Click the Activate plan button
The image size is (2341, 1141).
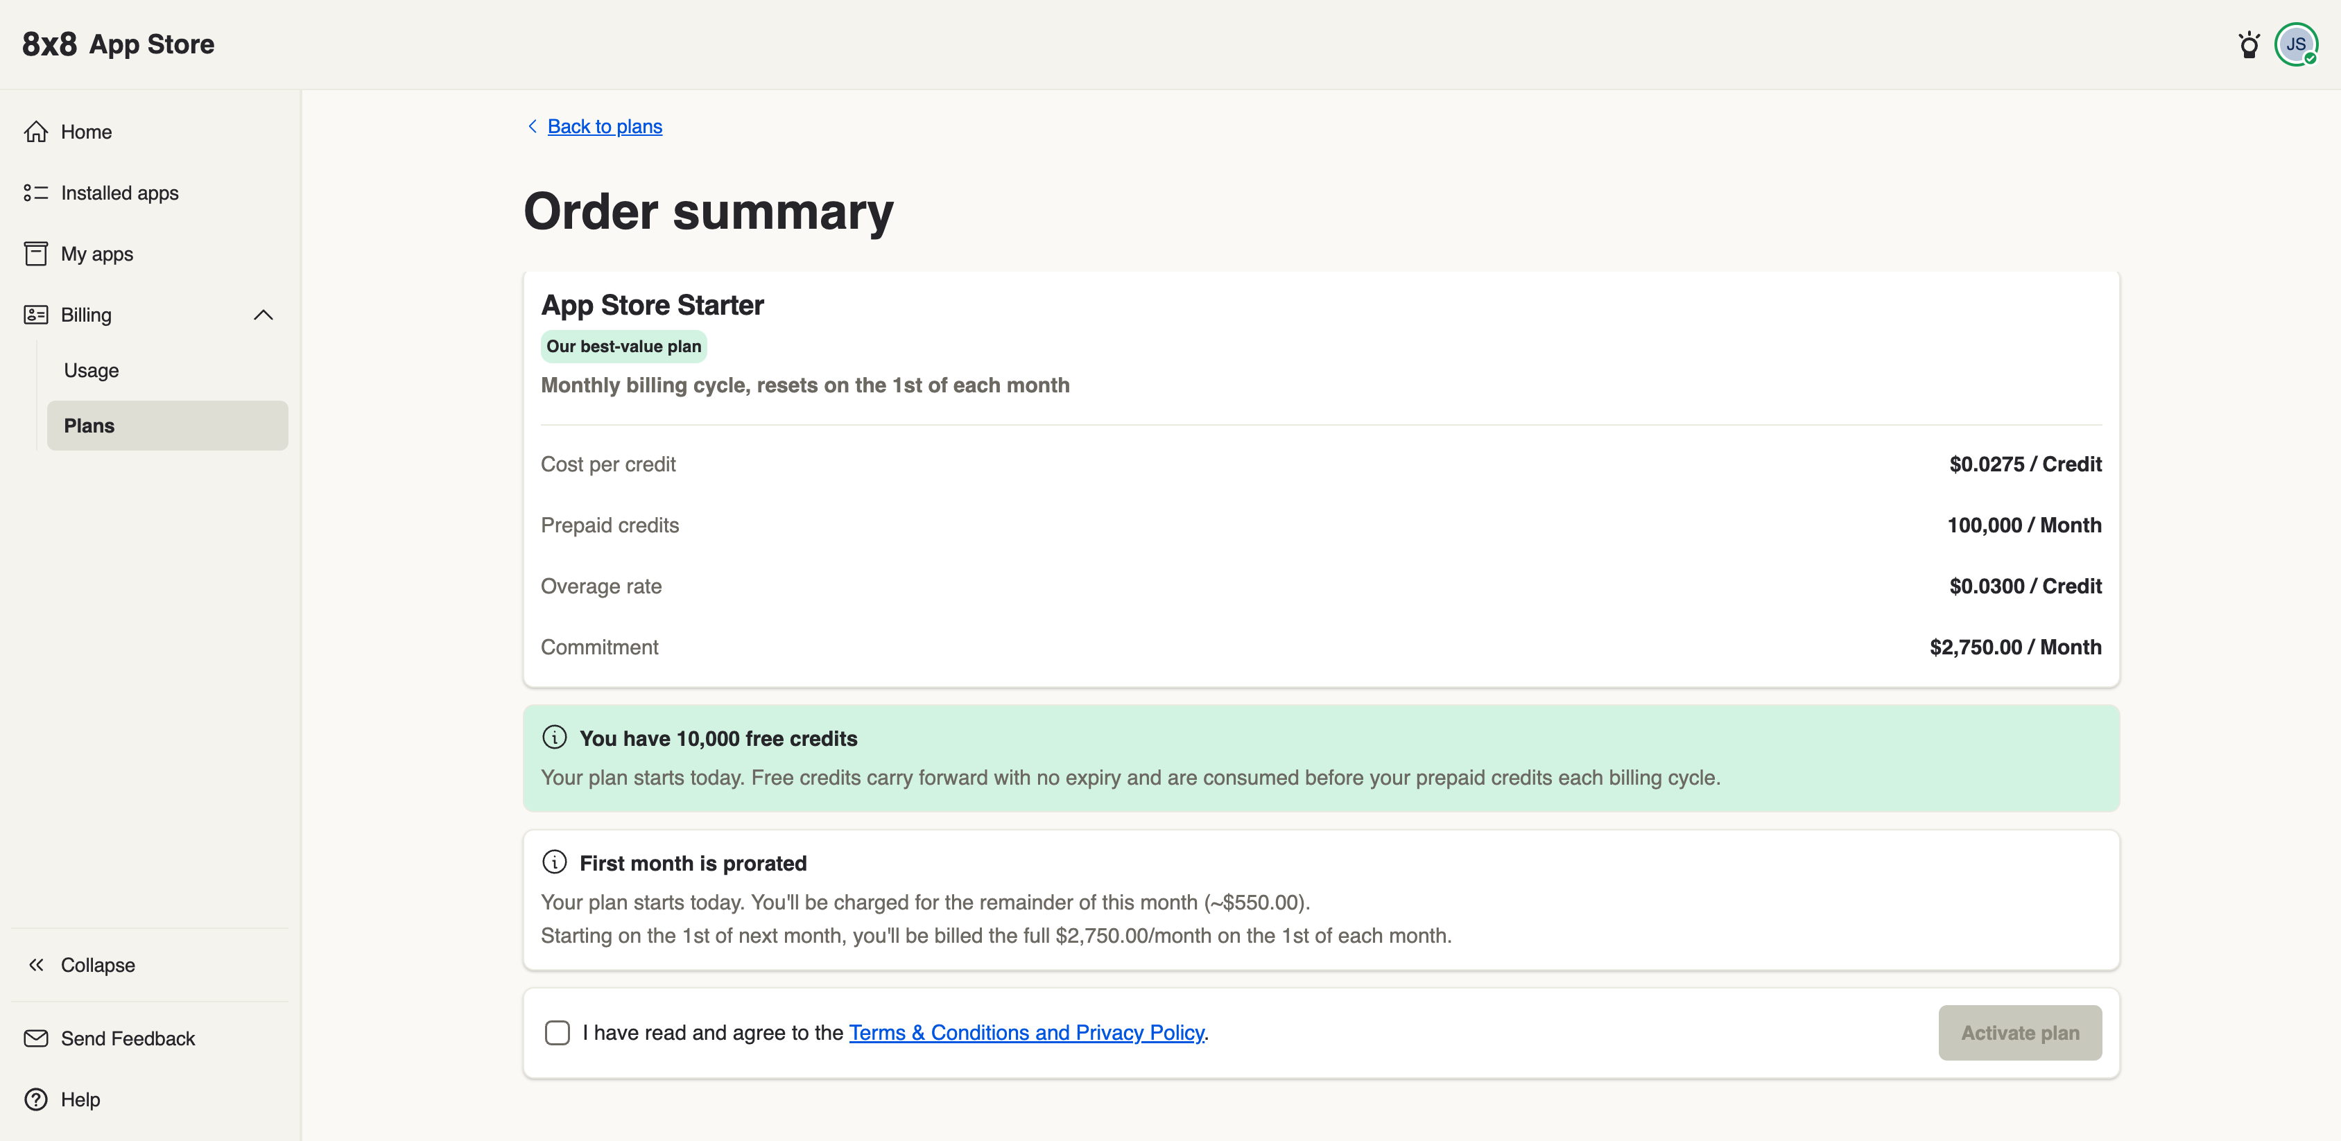coord(2019,1033)
